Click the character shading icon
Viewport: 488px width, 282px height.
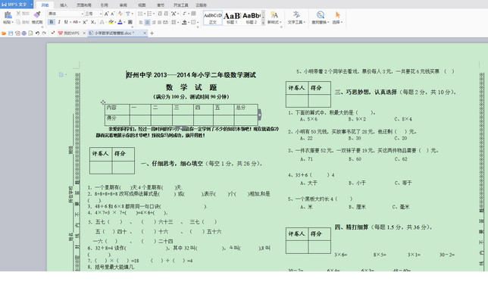tap(130, 22)
